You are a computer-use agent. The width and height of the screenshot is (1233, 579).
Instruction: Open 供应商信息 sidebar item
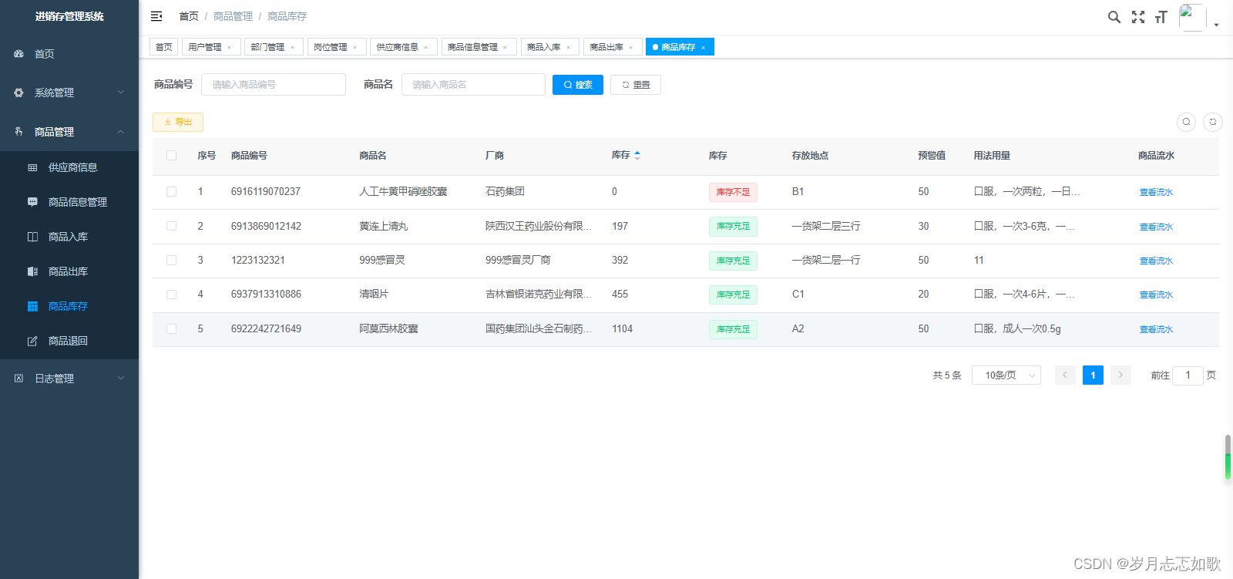69,167
